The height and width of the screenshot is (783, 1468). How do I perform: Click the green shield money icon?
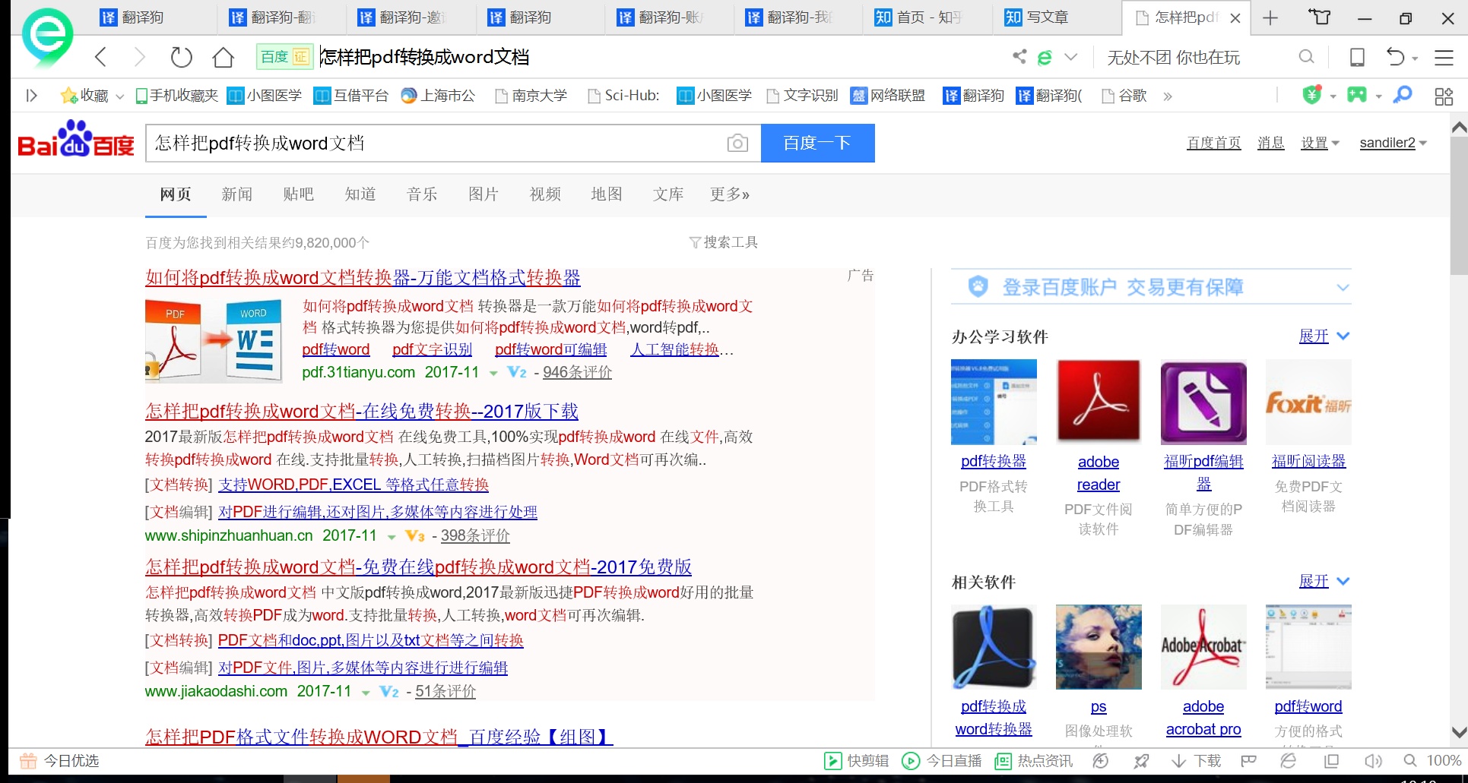(1312, 95)
